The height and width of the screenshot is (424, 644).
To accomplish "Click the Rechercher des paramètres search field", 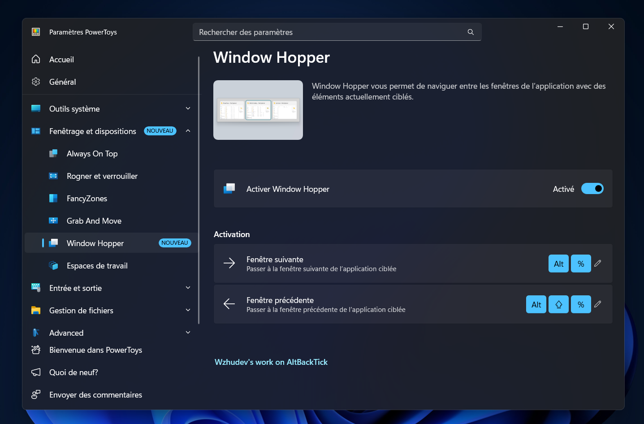I will [337, 32].
